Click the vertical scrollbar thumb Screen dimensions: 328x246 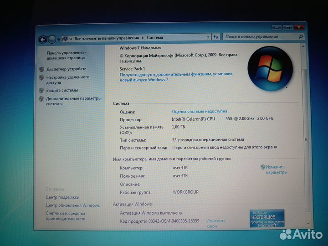[305, 140]
